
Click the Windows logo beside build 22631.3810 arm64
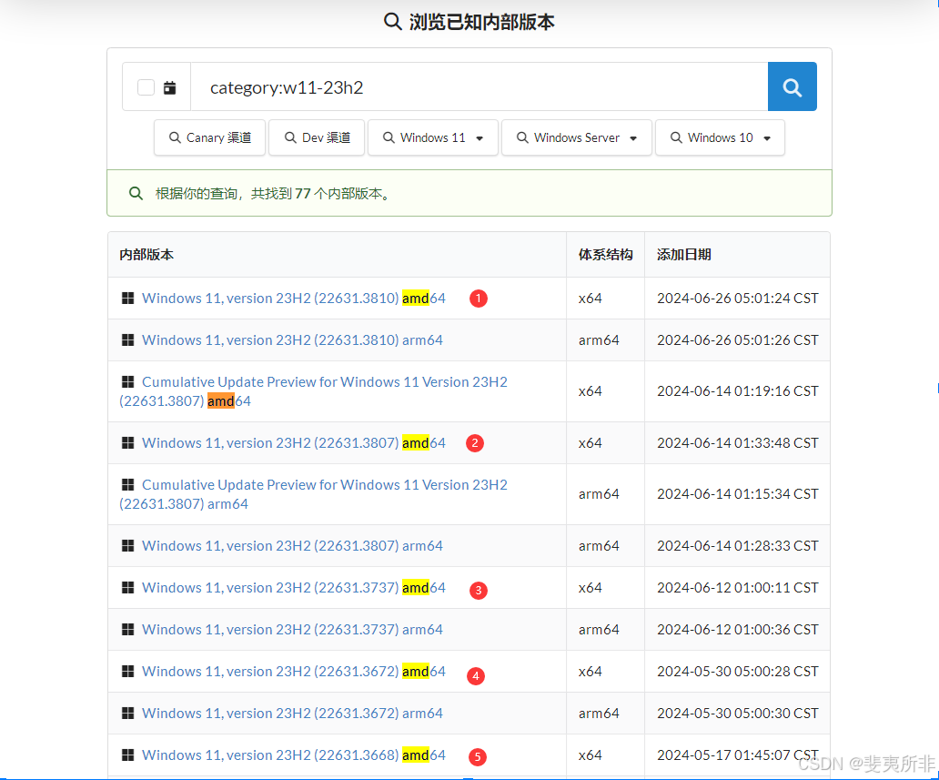point(127,339)
